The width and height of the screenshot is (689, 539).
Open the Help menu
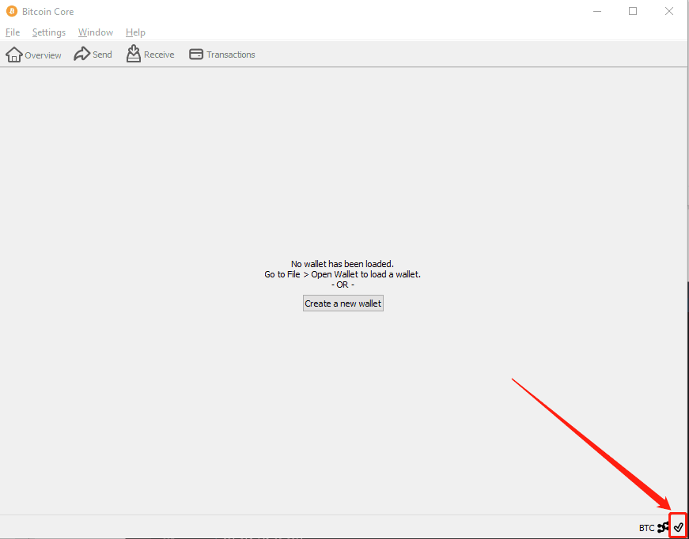pos(135,32)
